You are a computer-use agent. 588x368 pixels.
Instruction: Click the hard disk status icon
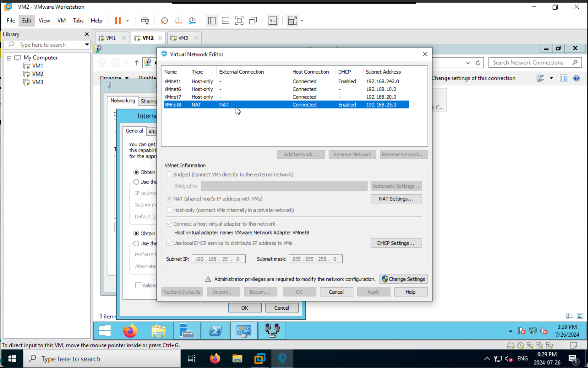511,345
